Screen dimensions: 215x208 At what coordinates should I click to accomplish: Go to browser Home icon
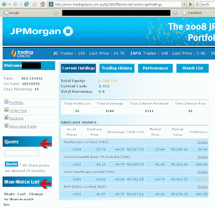point(42,4)
